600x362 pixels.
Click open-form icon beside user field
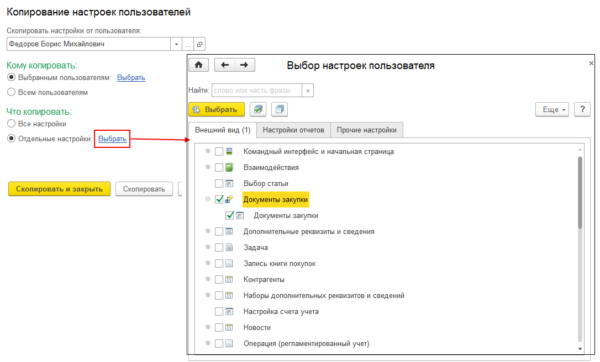[199, 44]
